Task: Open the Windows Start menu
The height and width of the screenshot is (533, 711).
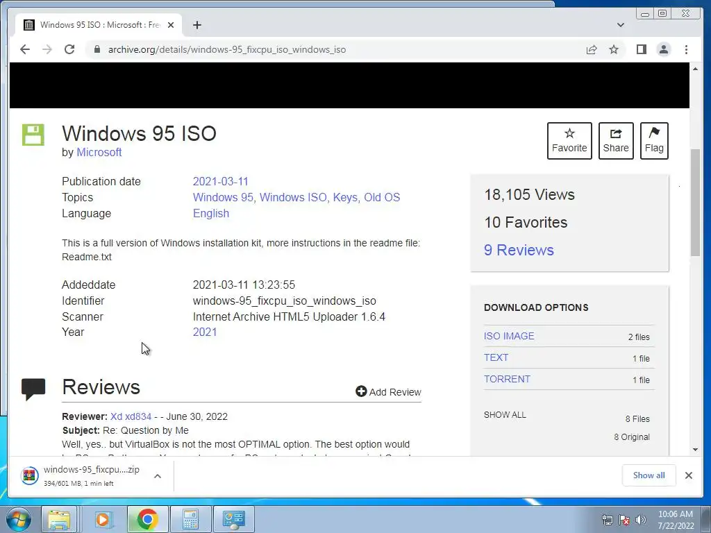Action: click(x=18, y=519)
